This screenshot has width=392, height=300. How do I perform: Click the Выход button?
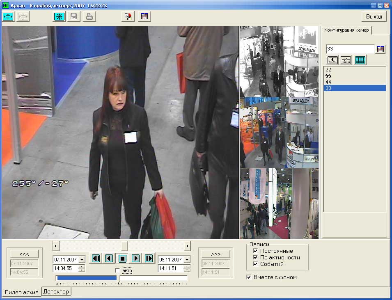pyautogui.click(x=374, y=16)
